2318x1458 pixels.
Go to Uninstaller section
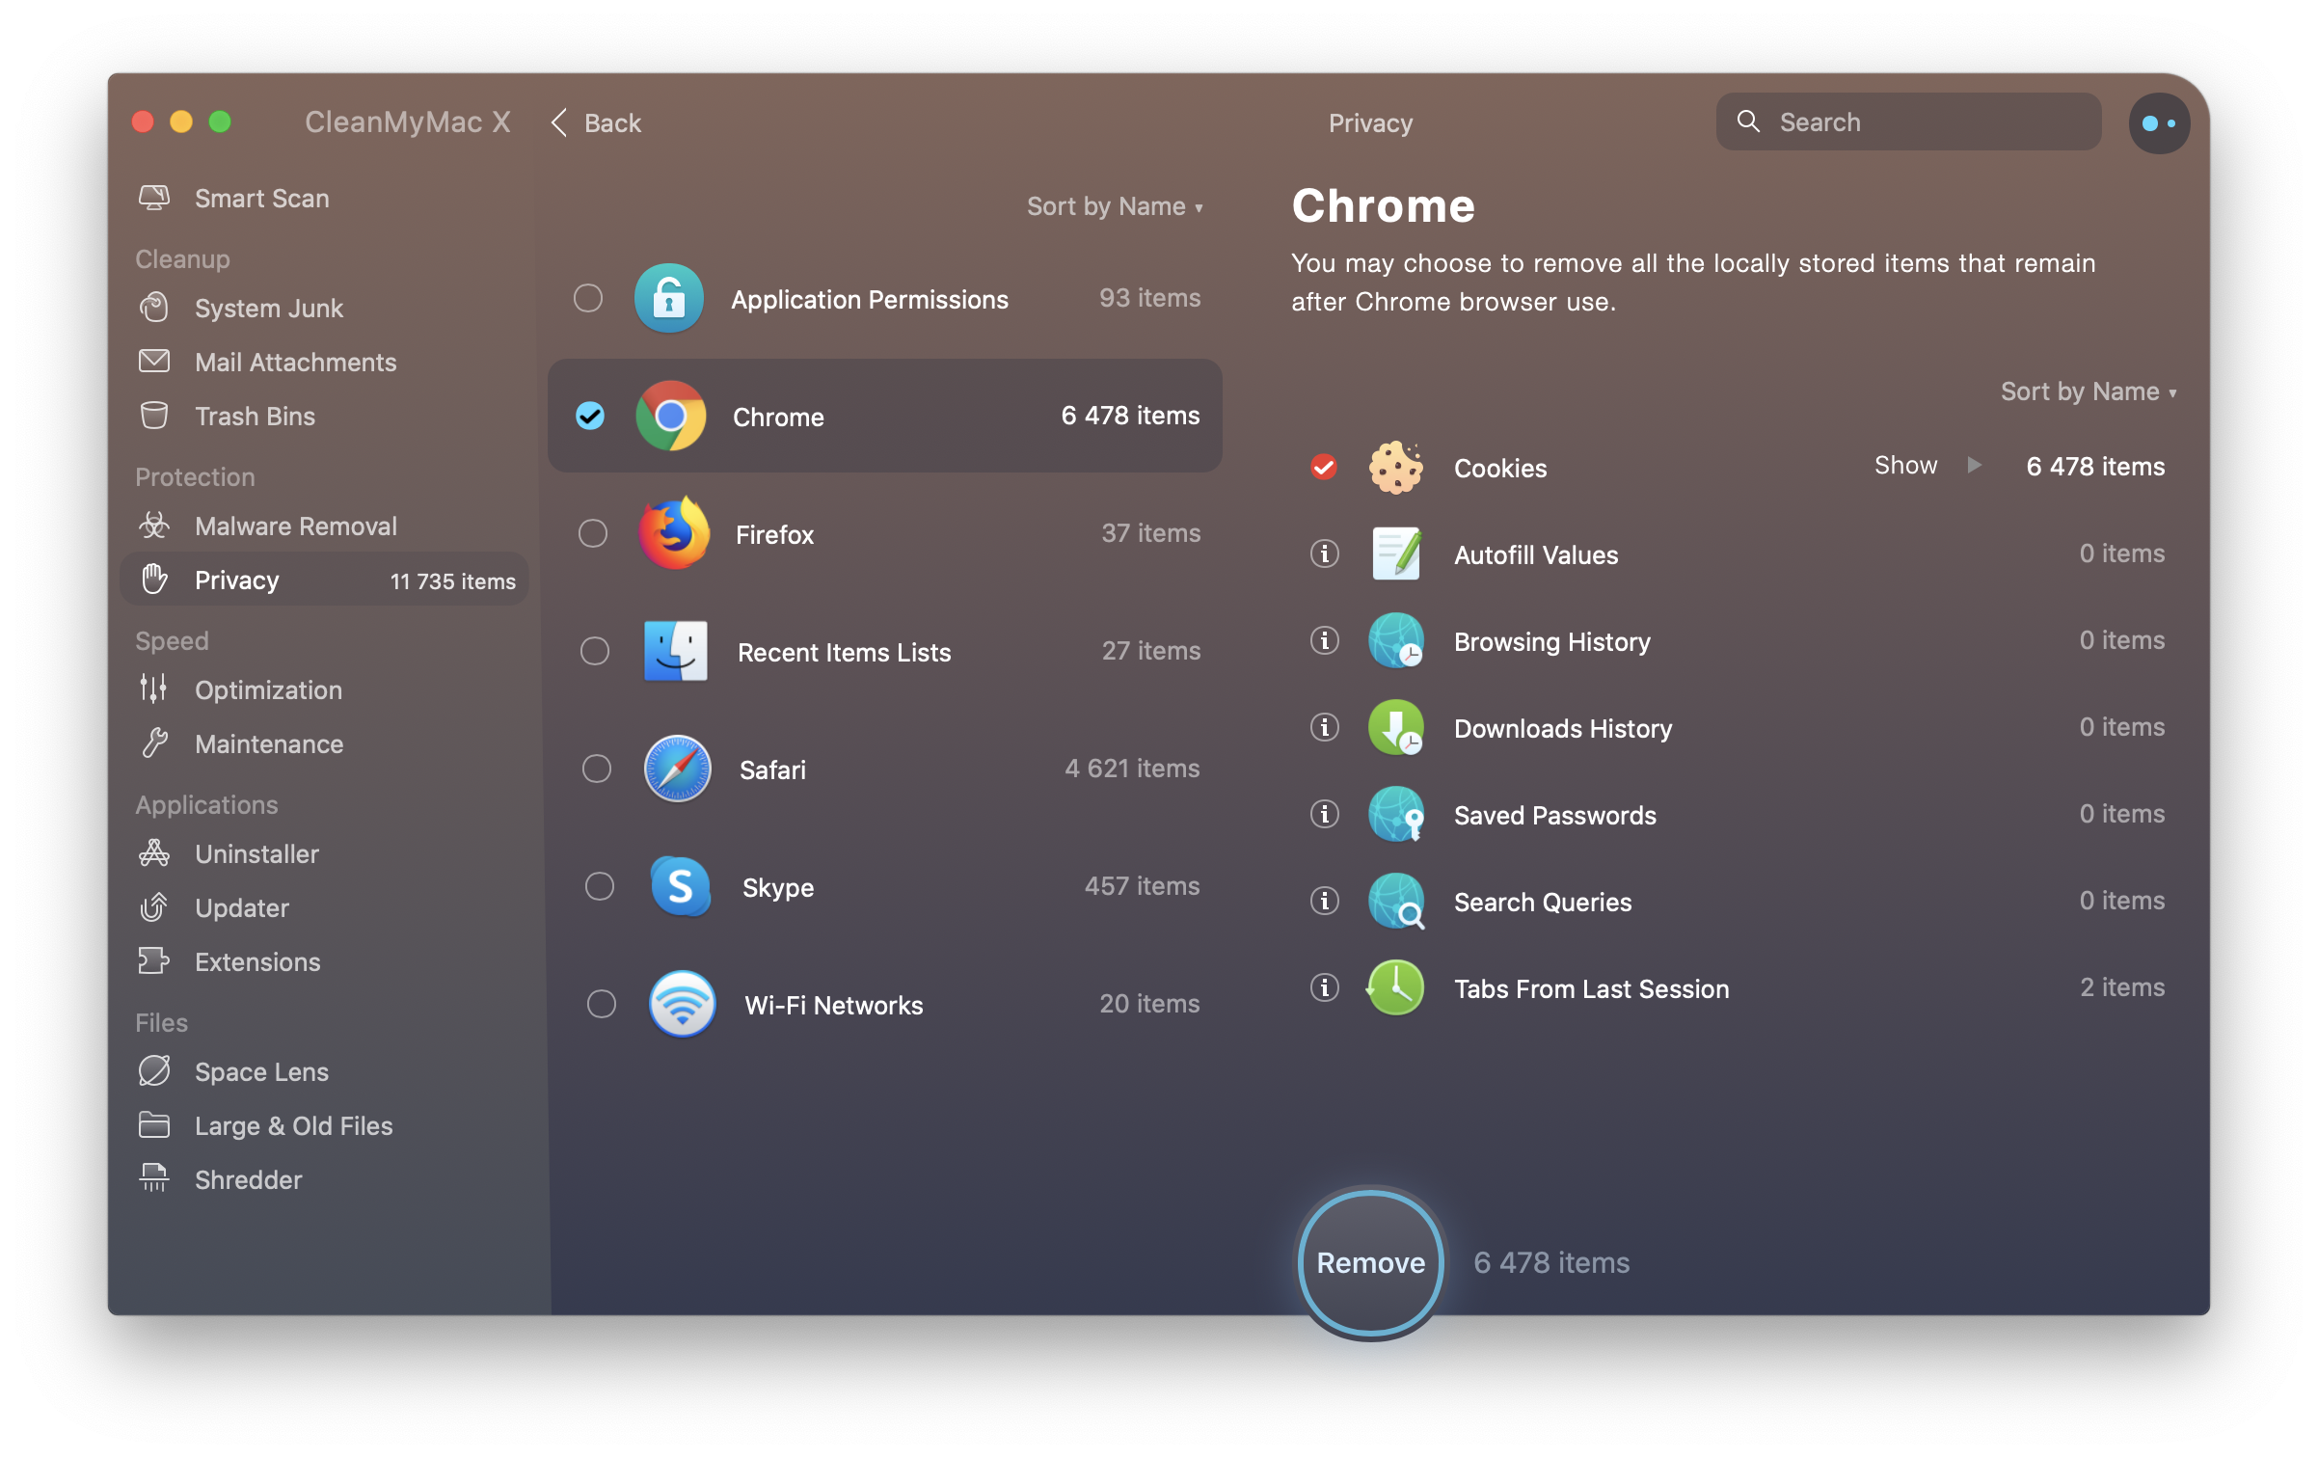(256, 854)
